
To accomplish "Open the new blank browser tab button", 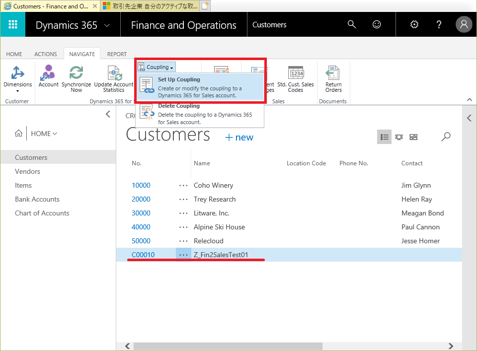I will 205,6.
